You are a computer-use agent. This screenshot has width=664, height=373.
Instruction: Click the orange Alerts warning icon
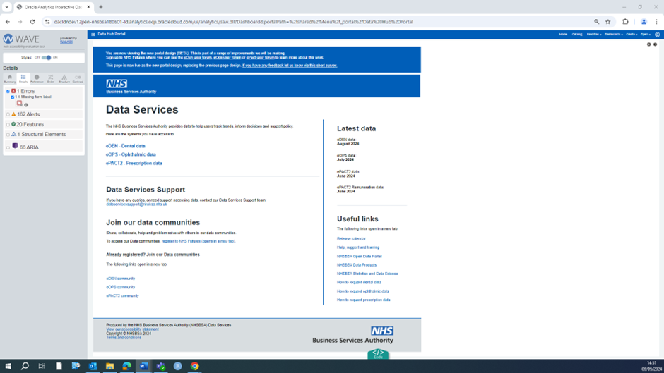tap(13, 114)
